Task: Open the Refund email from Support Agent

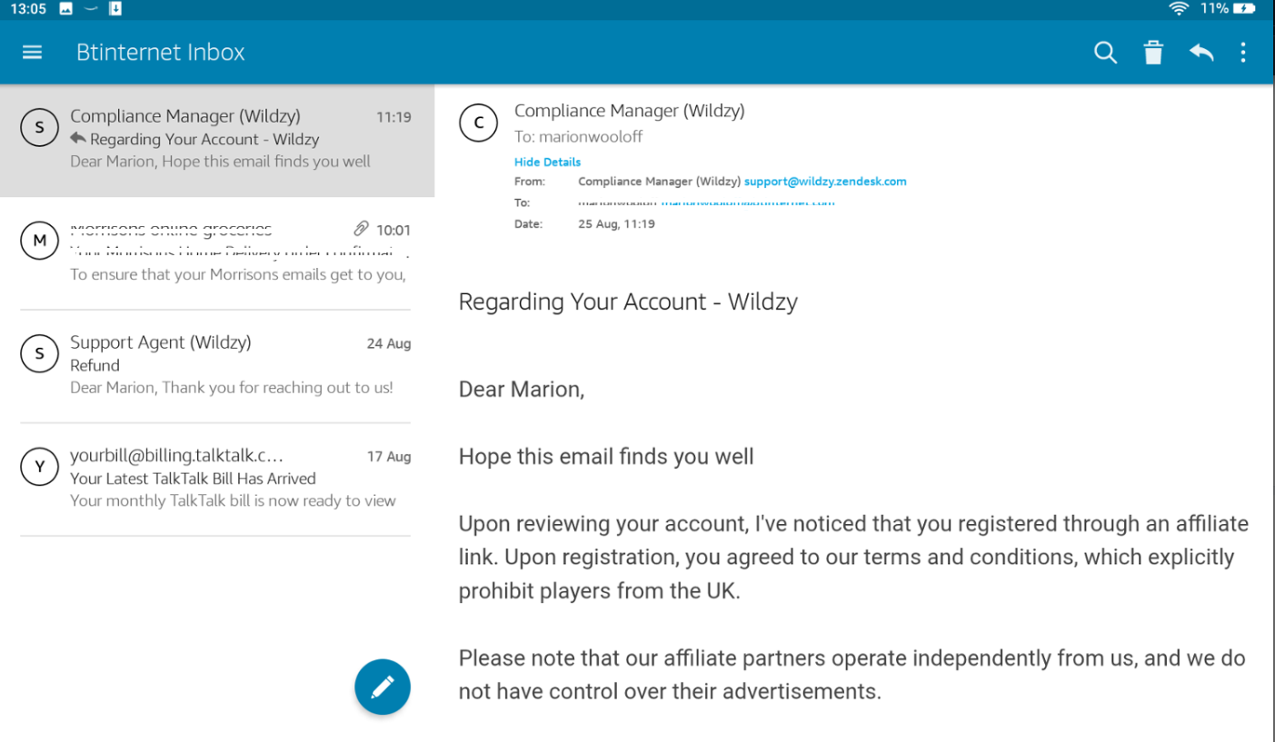Action: coord(218,365)
